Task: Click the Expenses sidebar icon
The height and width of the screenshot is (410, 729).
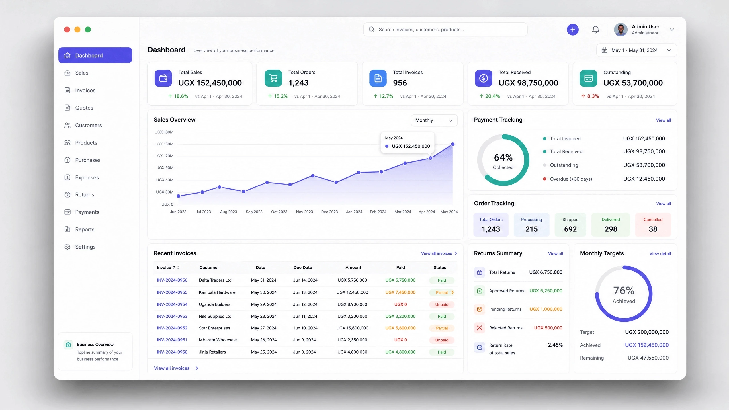Action: coord(67,177)
